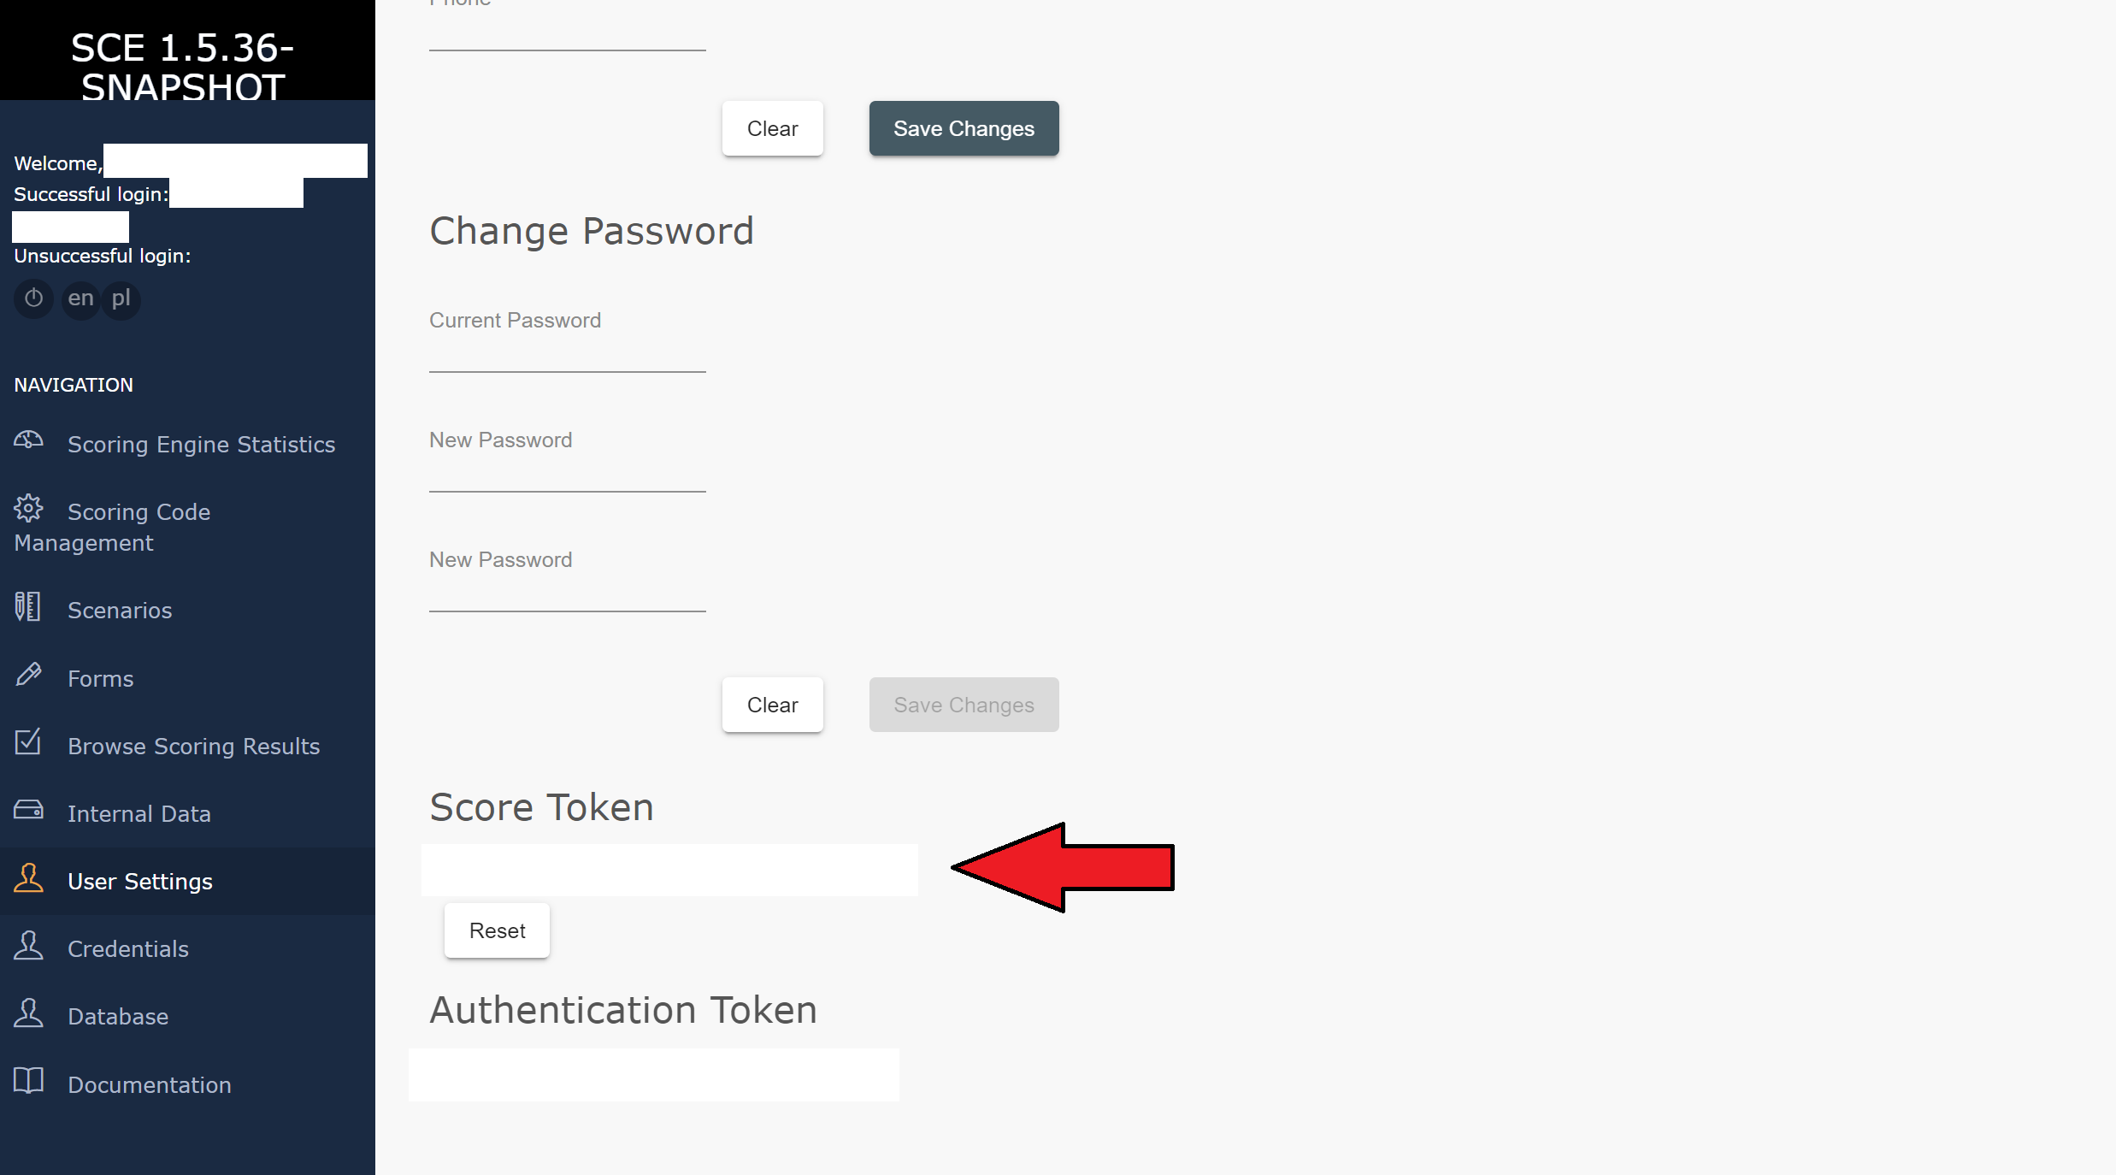Click the Score Token value box
This screenshot has width=2116, height=1175.
click(x=669, y=871)
